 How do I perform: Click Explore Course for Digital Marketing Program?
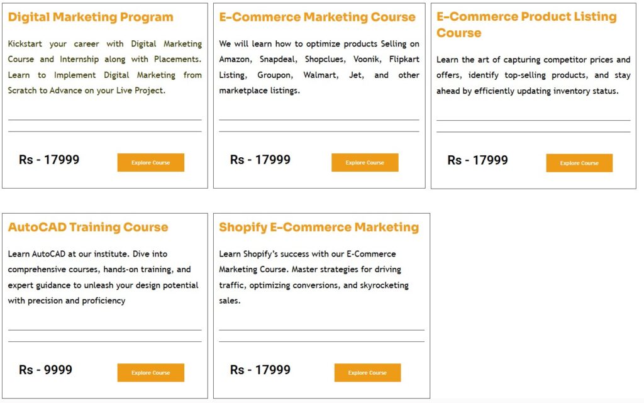tap(150, 162)
